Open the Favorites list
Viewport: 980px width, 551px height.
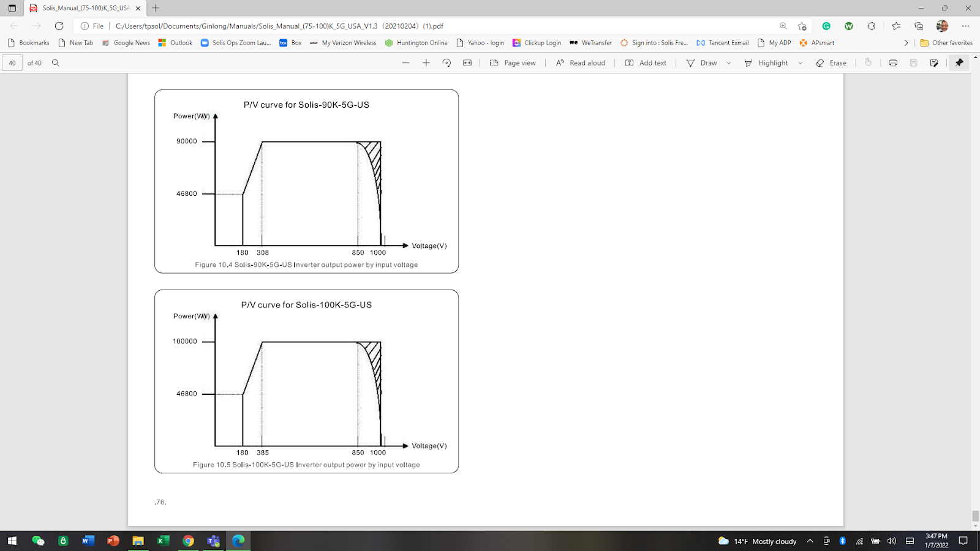pyautogui.click(x=896, y=26)
